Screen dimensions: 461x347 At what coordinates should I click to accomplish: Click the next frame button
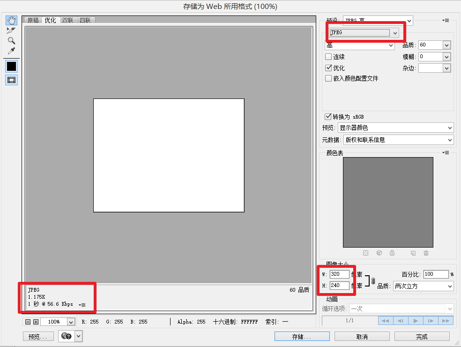tap(431, 321)
